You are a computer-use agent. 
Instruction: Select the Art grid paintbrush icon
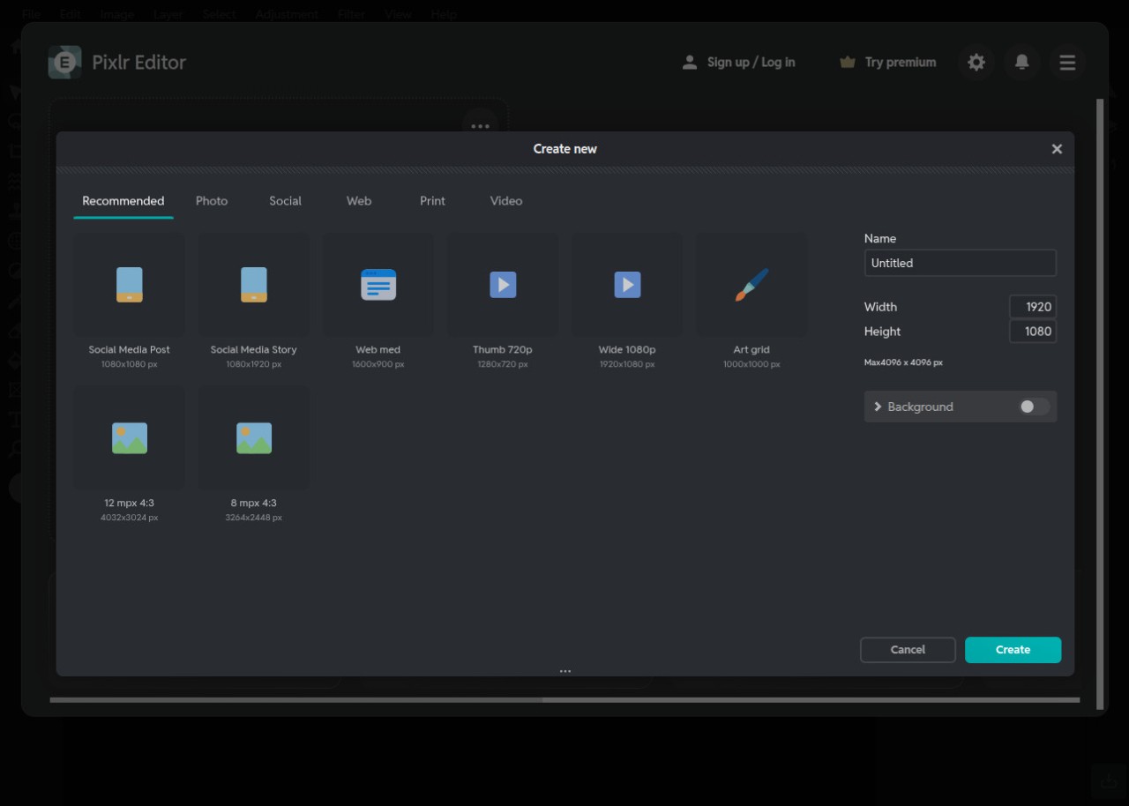751,285
